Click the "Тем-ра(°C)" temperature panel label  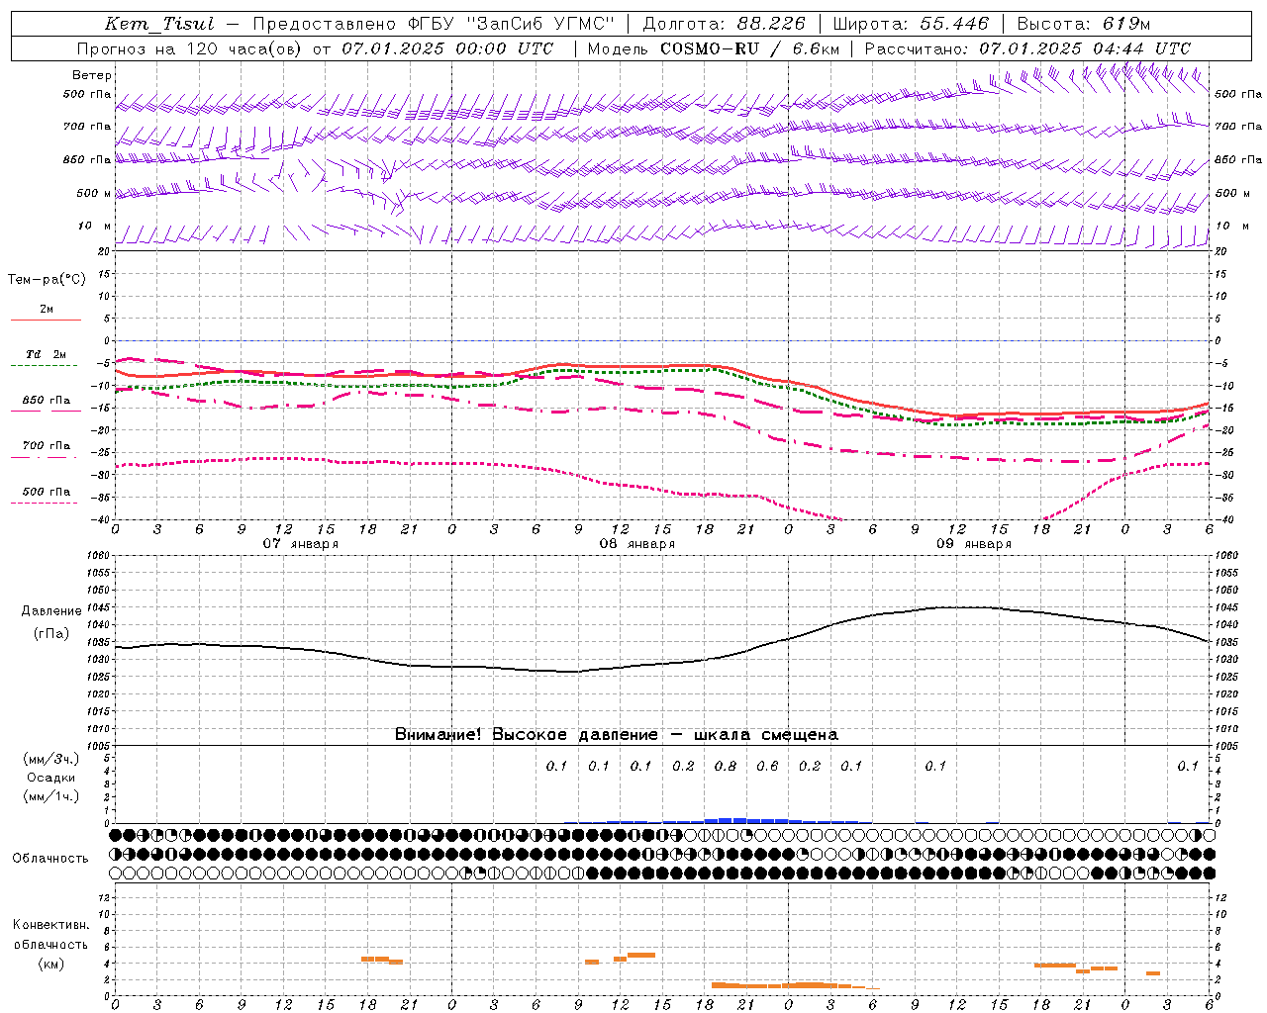pyautogui.click(x=47, y=280)
